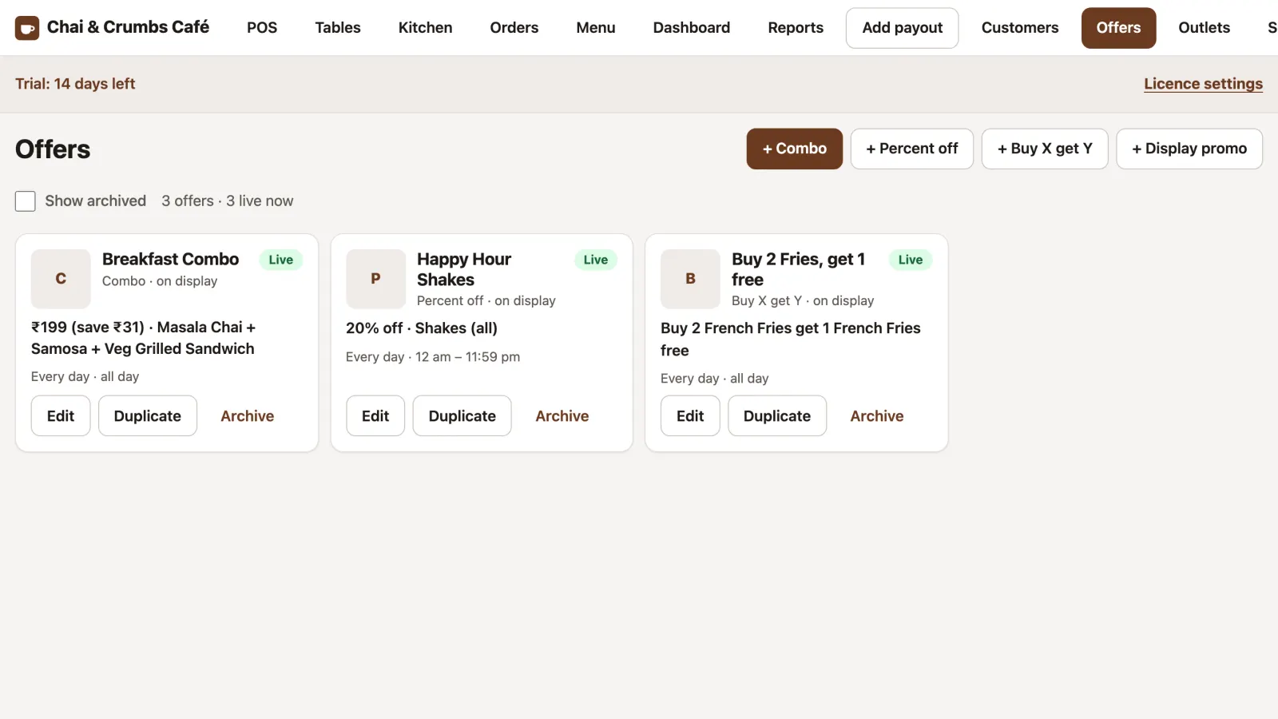Viewport: 1278px width, 719px height.
Task: Duplicate the Happy Hour Shakes offer
Action: click(x=462, y=416)
